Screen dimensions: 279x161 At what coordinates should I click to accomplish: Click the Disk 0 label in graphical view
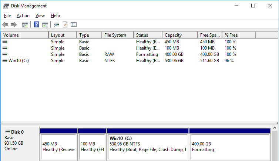(x=17, y=132)
